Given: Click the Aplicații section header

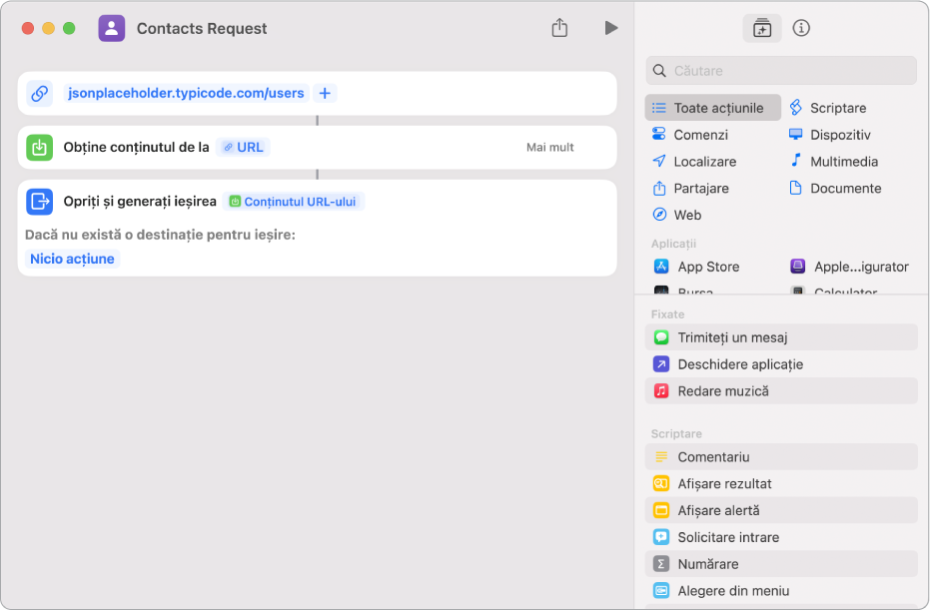Looking at the screenshot, I should 673,244.
